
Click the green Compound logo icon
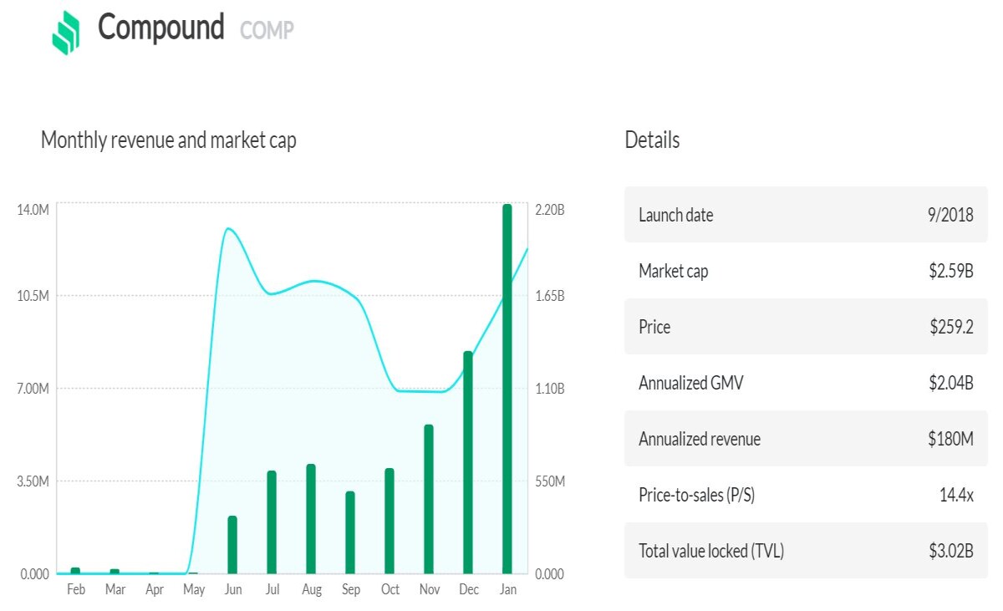tap(65, 33)
